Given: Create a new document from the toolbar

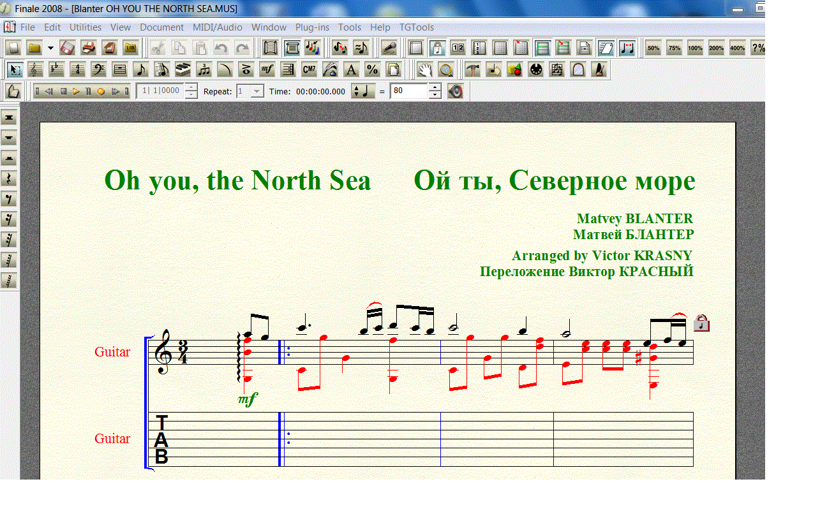Looking at the screenshot, I should 14,48.
